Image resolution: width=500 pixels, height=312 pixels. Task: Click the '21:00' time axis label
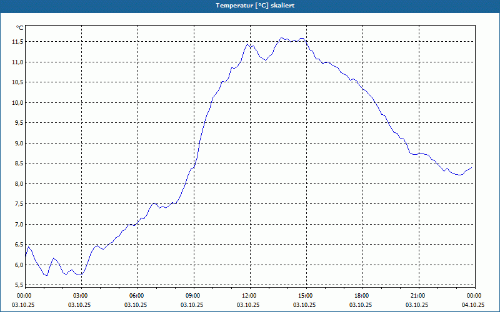pos(419,296)
